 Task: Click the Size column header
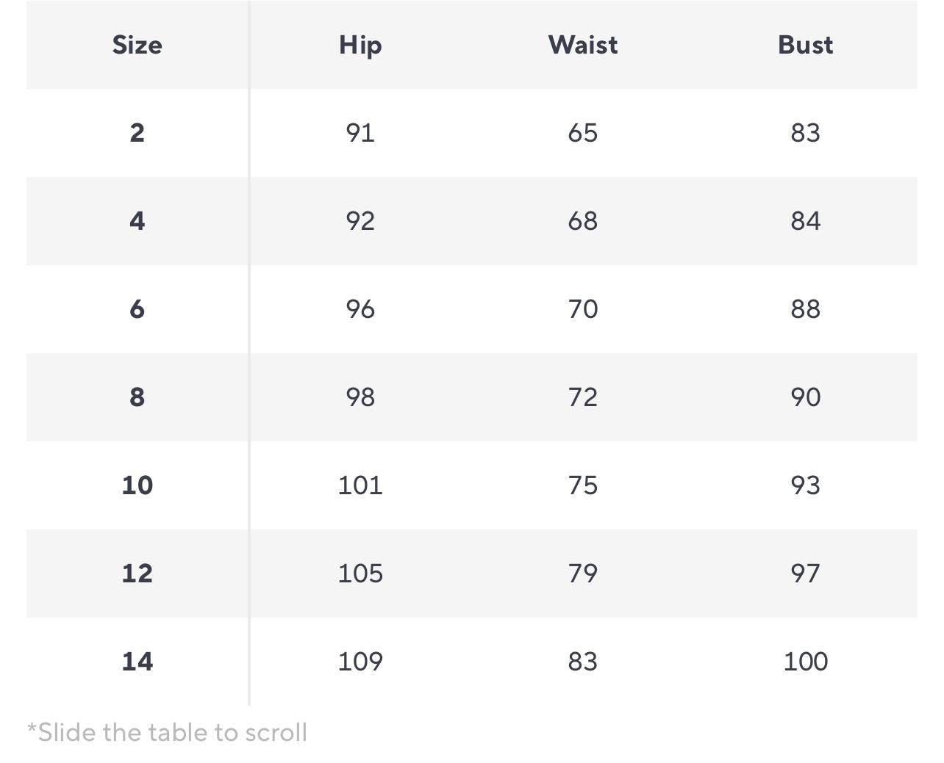[x=137, y=45]
